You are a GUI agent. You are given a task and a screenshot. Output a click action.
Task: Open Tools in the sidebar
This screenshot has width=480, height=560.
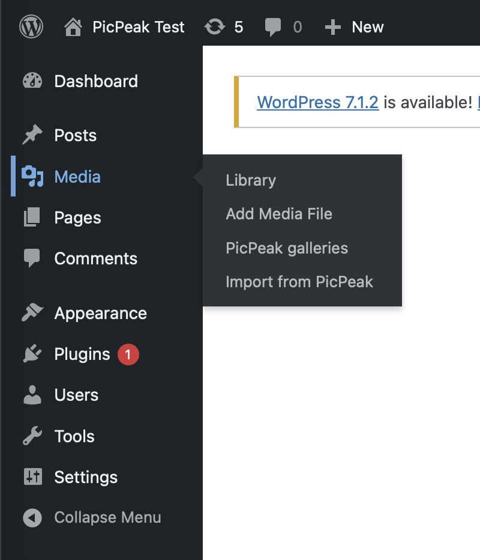click(x=74, y=436)
